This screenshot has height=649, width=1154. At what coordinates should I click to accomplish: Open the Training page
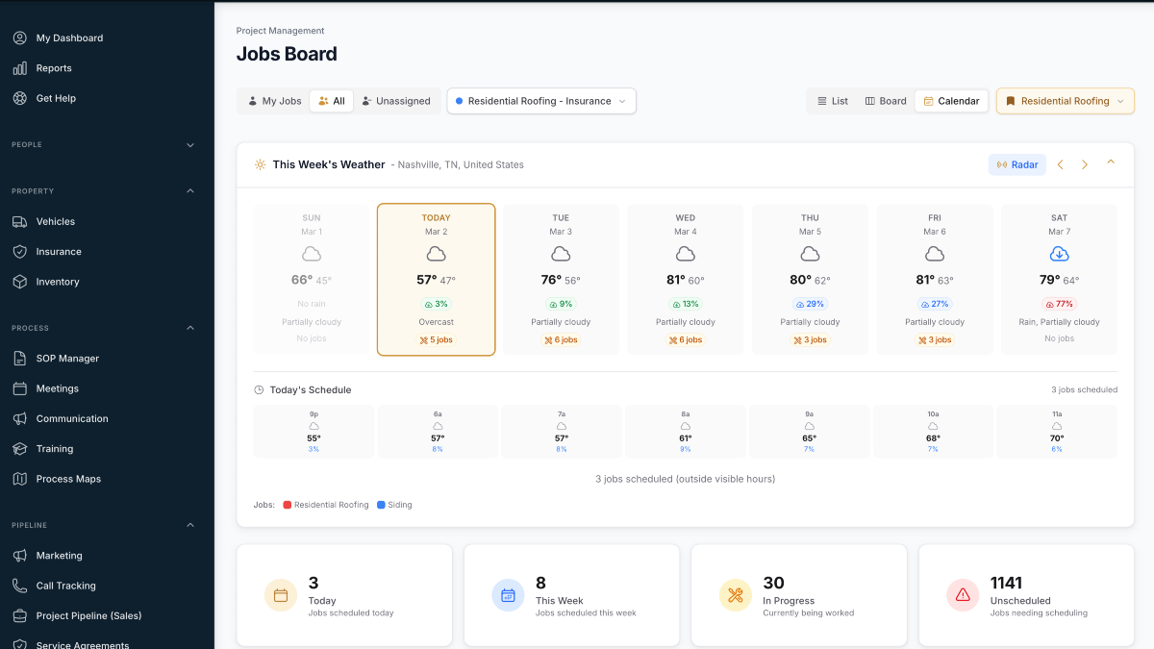(x=54, y=448)
